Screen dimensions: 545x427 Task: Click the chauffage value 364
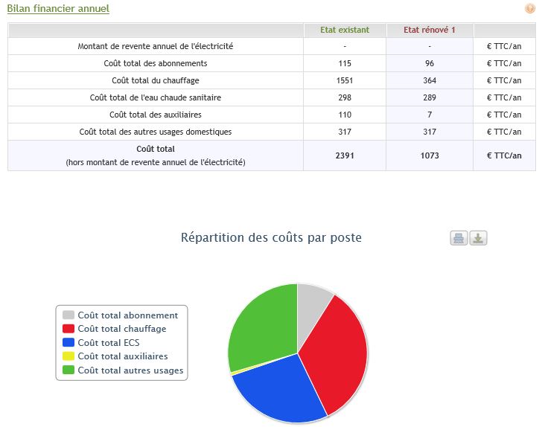click(x=430, y=80)
